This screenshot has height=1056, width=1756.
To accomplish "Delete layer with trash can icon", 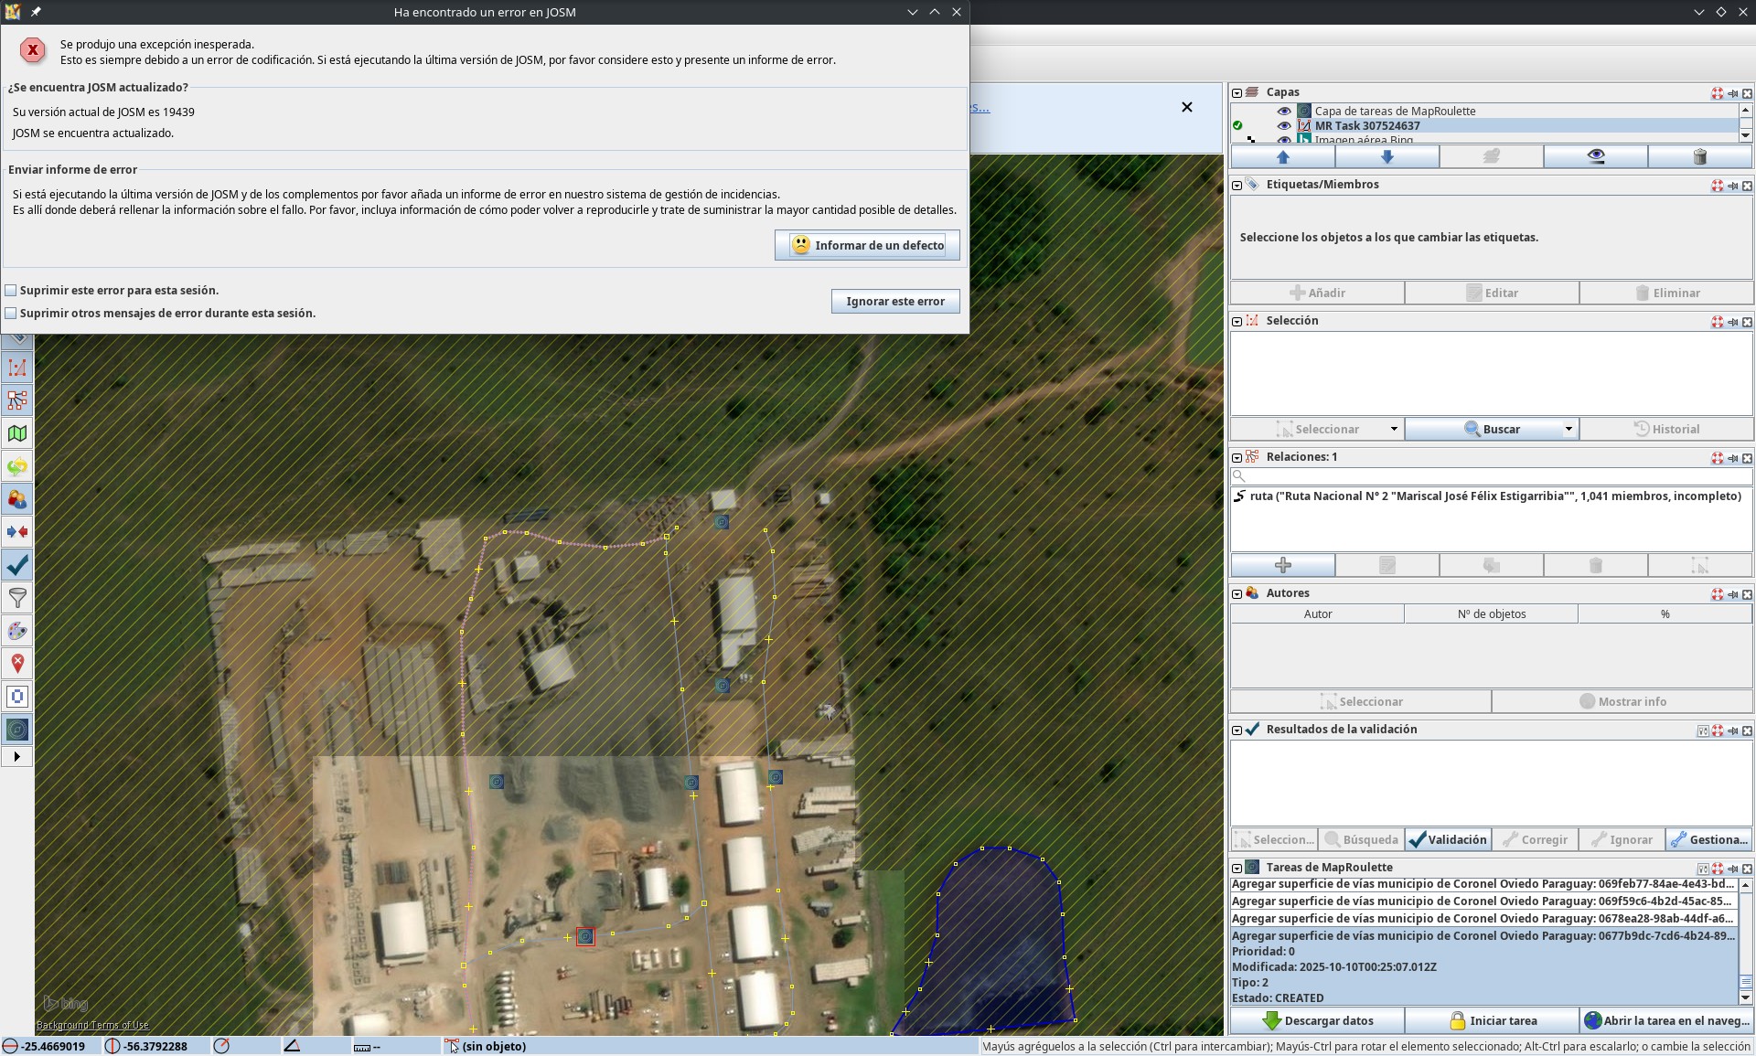I will click(1699, 157).
